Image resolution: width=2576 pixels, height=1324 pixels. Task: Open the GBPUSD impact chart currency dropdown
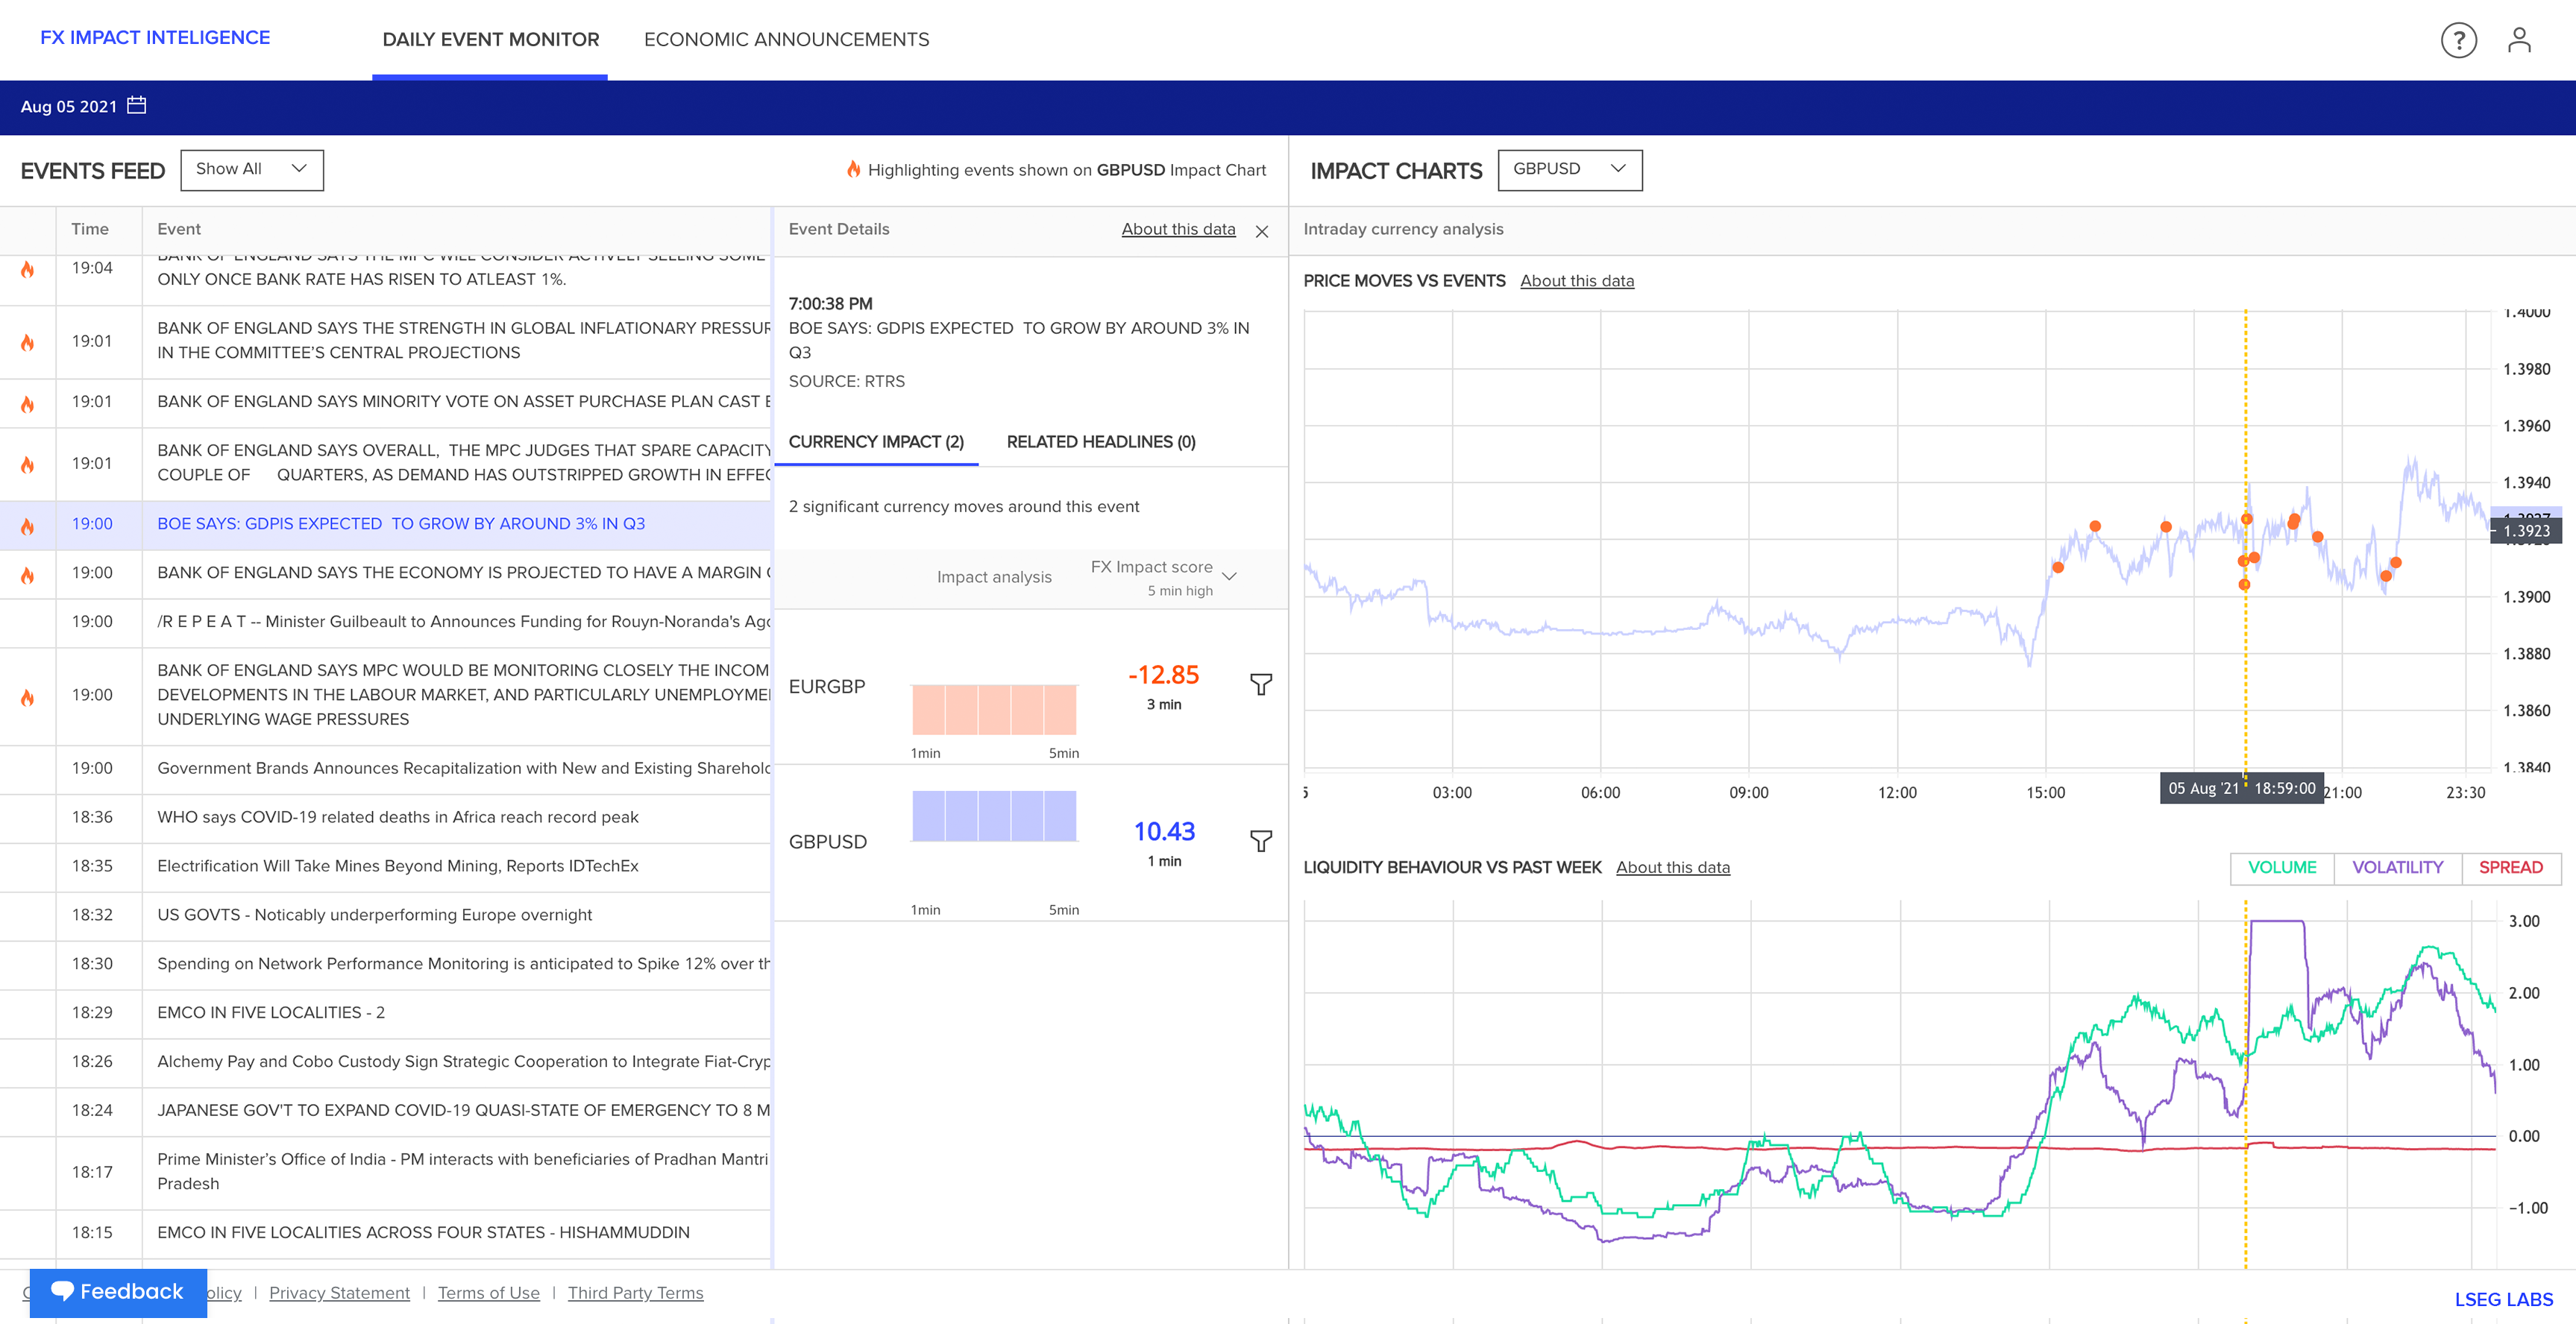[1569, 170]
